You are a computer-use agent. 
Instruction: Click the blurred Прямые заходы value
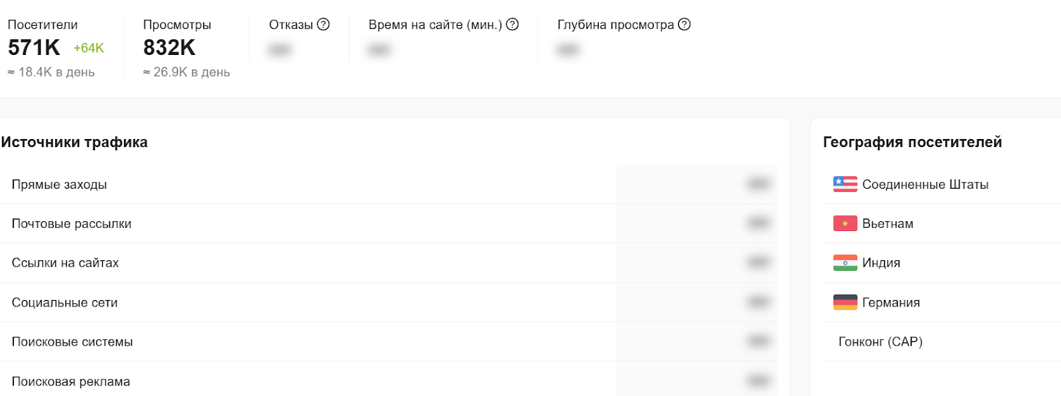[x=758, y=184]
